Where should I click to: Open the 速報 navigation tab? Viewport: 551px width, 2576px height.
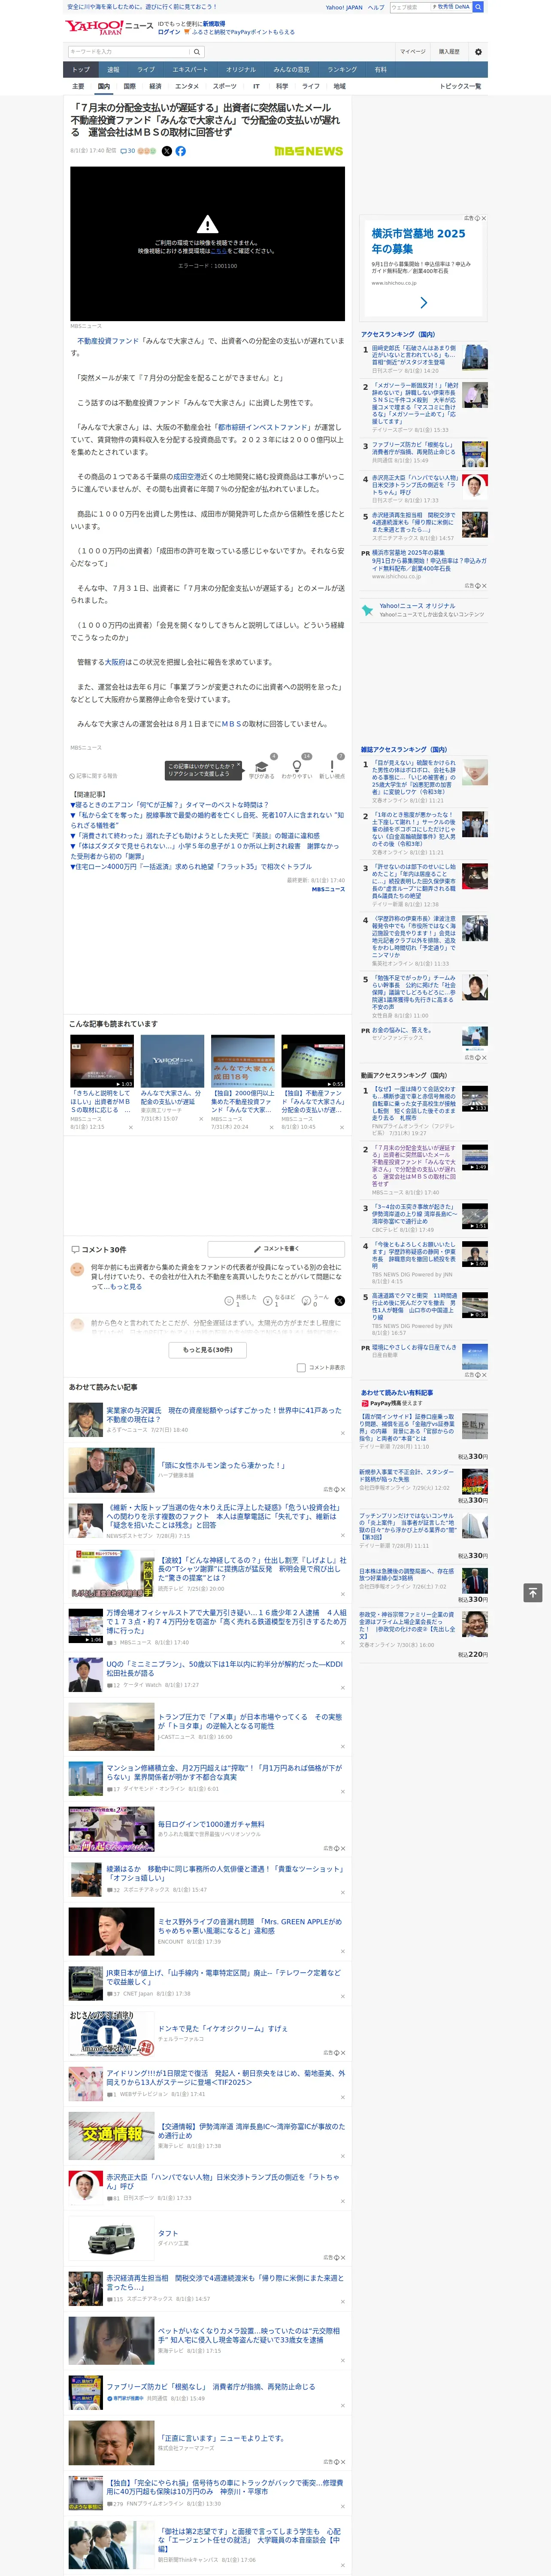pyautogui.click(x=113, y=69)
